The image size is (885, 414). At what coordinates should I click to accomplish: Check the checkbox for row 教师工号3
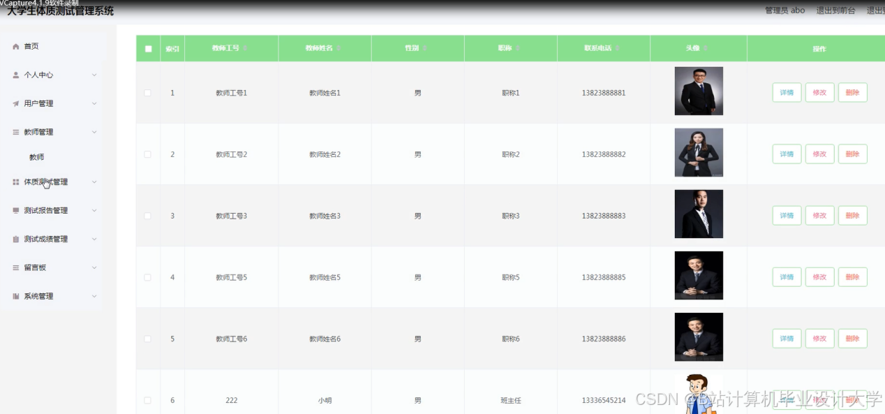147,216
